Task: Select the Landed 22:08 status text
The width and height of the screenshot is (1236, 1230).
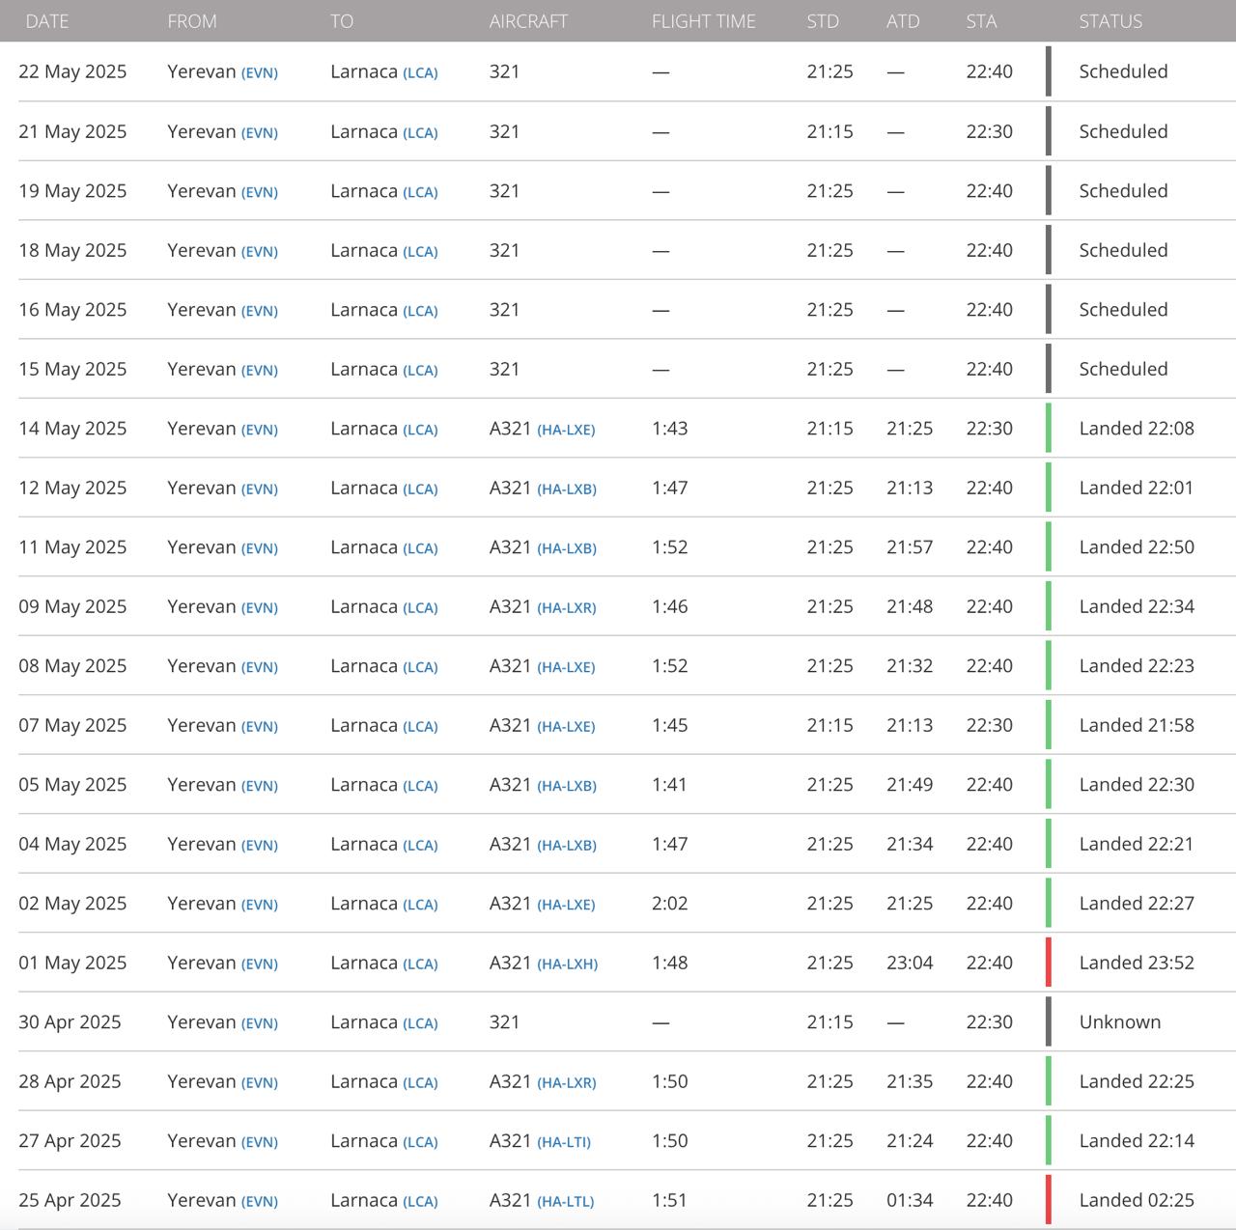Action: 1137,428
